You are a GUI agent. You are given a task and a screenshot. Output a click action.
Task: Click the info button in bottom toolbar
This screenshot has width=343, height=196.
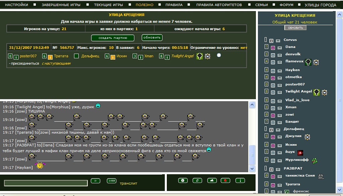point(240,181)
